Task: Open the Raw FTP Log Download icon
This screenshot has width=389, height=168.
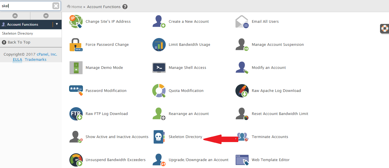Action: (76, 114)
